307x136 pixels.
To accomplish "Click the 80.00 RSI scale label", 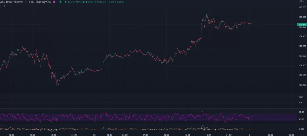I will [301, 112].
